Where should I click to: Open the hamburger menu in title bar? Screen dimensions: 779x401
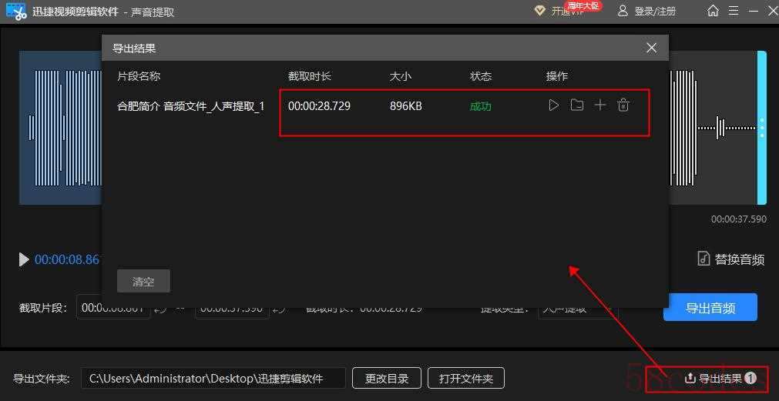734,11
